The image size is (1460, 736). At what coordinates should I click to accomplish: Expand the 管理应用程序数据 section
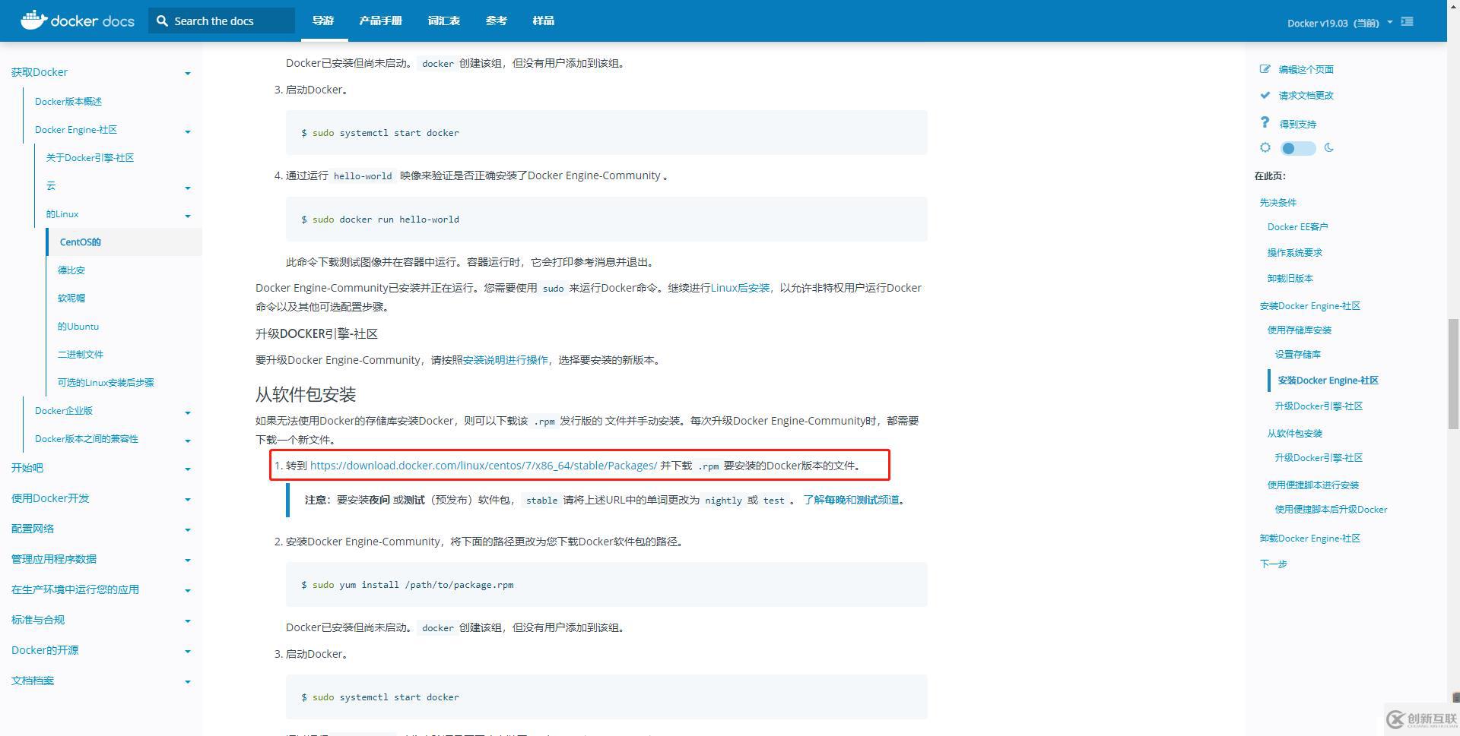click(x=188, y=560)
